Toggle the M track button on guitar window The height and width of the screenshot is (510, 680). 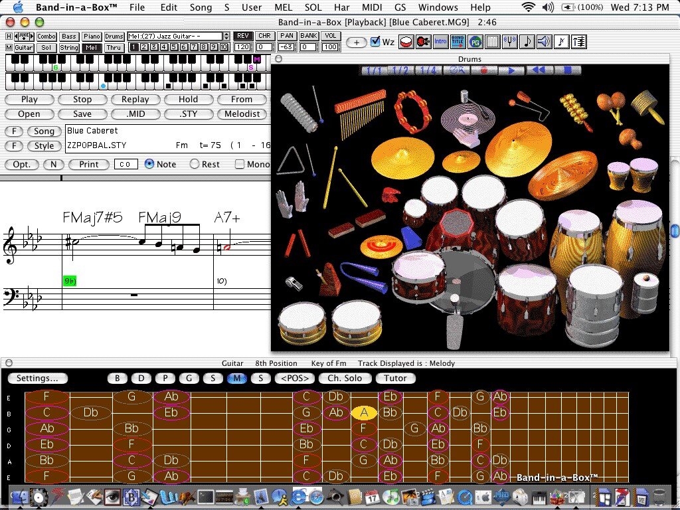pyautogui.click(x=237, y=378)
